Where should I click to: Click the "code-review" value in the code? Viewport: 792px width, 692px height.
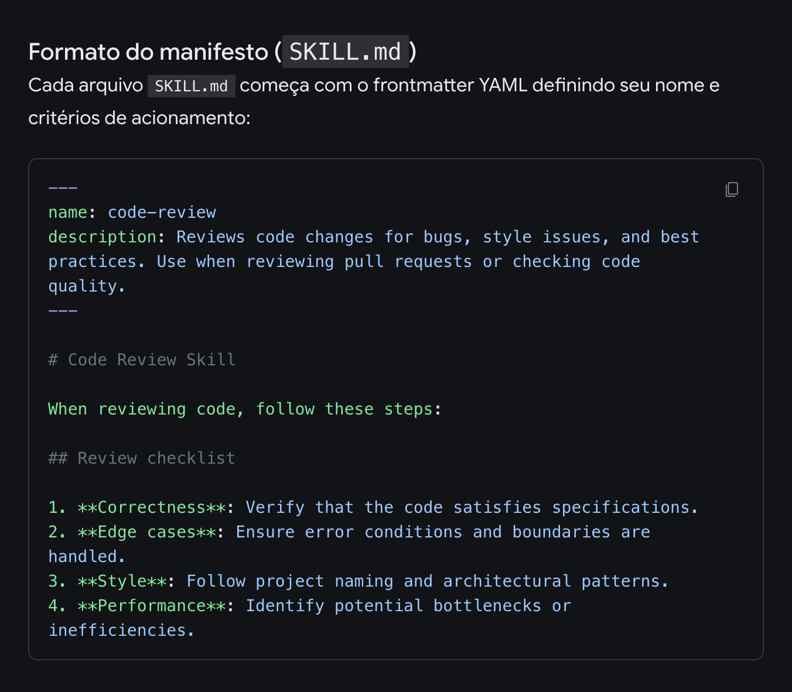point(162,212)
